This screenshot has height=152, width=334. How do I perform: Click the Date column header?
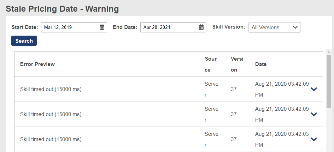[x=261, y=64]
